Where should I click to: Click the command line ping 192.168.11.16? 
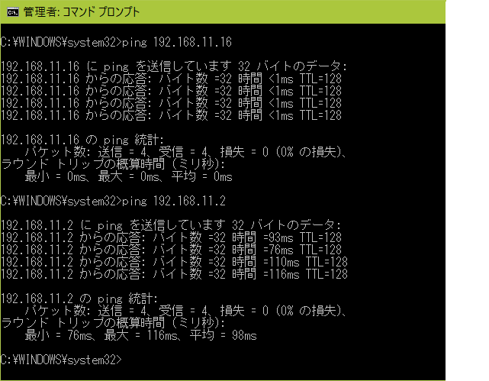pyautogui.click(x=116, y=42)
